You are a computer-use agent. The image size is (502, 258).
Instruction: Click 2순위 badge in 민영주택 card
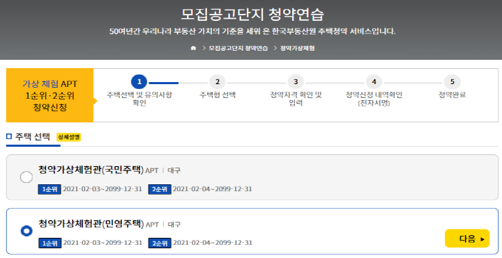pyautogui.click(x=160, y=243)
